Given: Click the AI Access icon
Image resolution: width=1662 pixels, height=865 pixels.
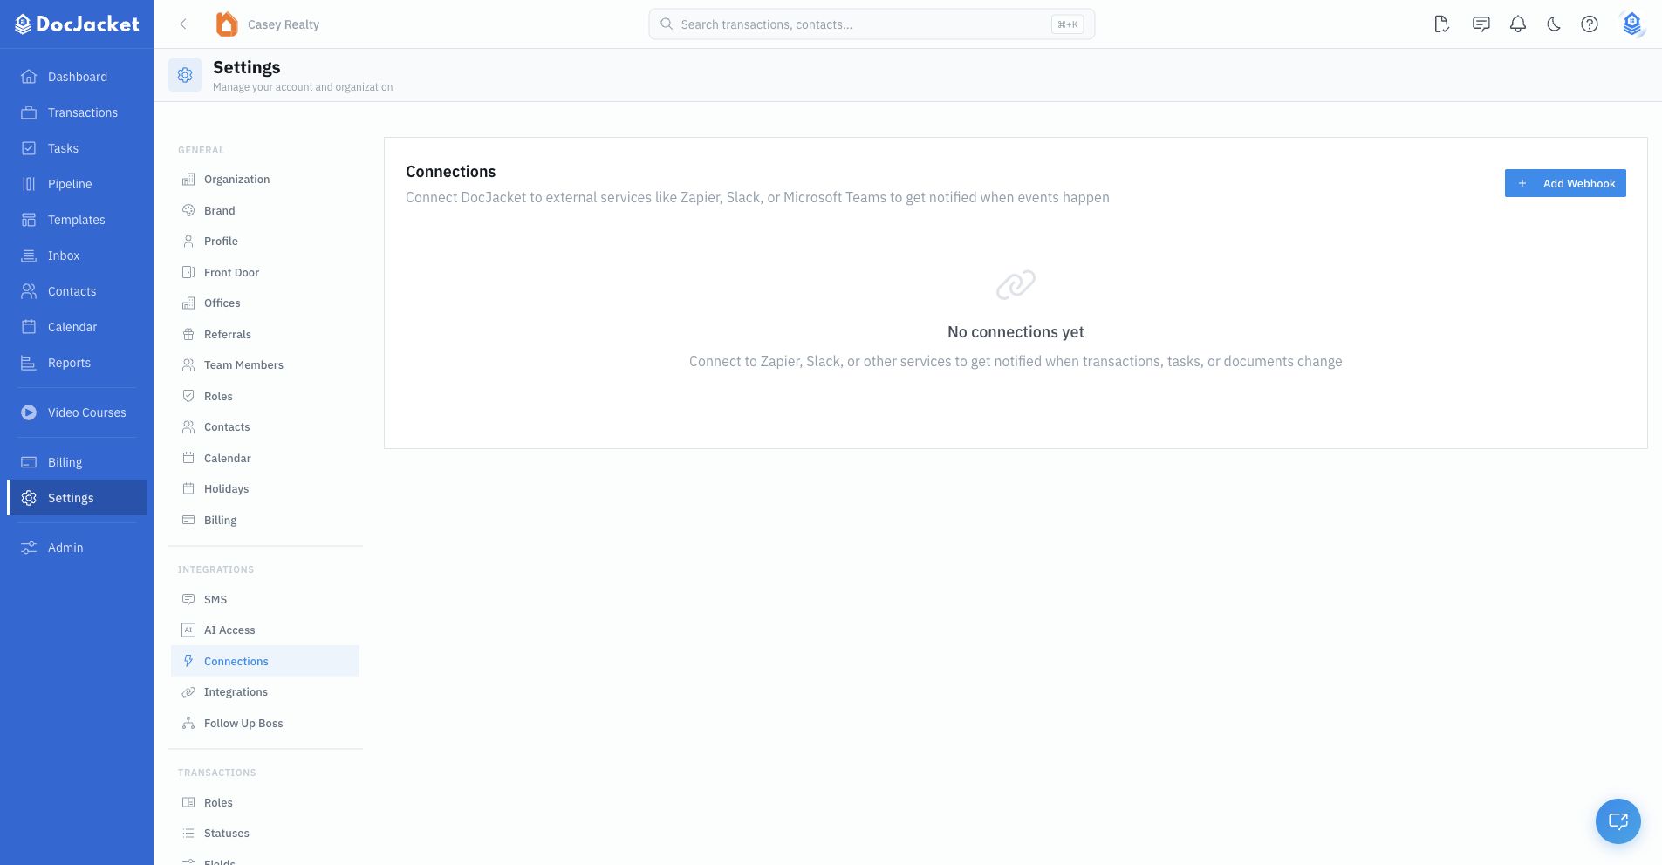Looking at the screenshot, I should tap(188, 630).
